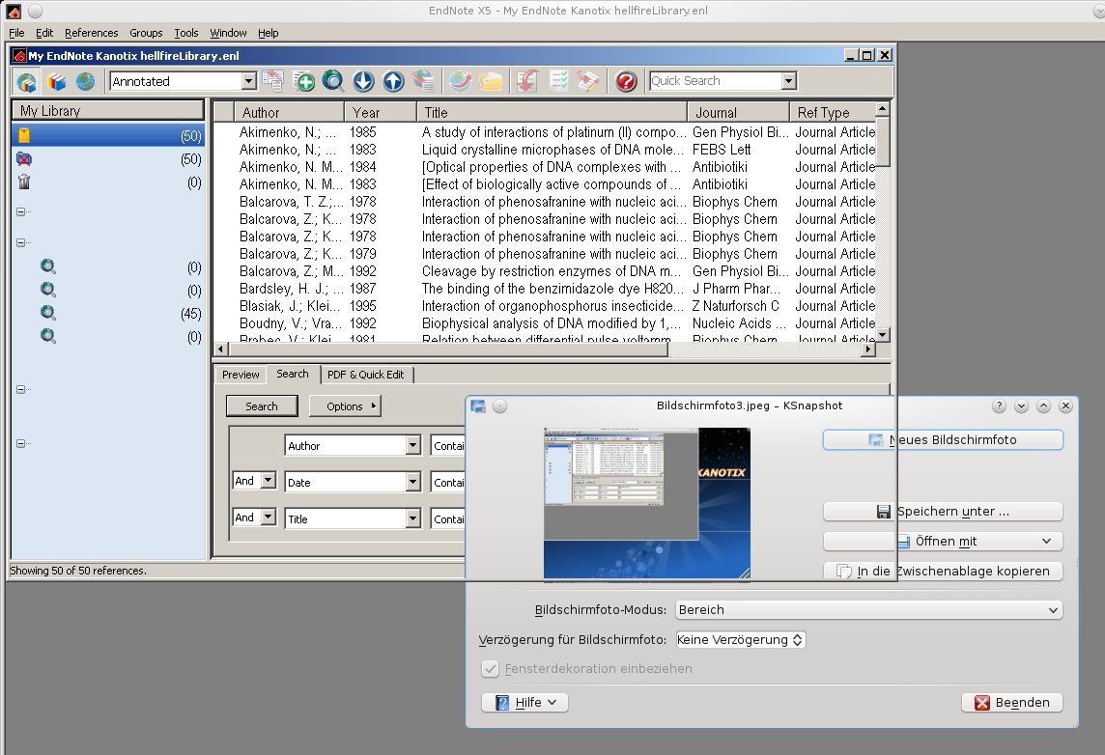Viewport: 1105px width, 755px height.
Task: Select Integrated Library & Online Search Mode globe
Action: (x=26, y=82)
